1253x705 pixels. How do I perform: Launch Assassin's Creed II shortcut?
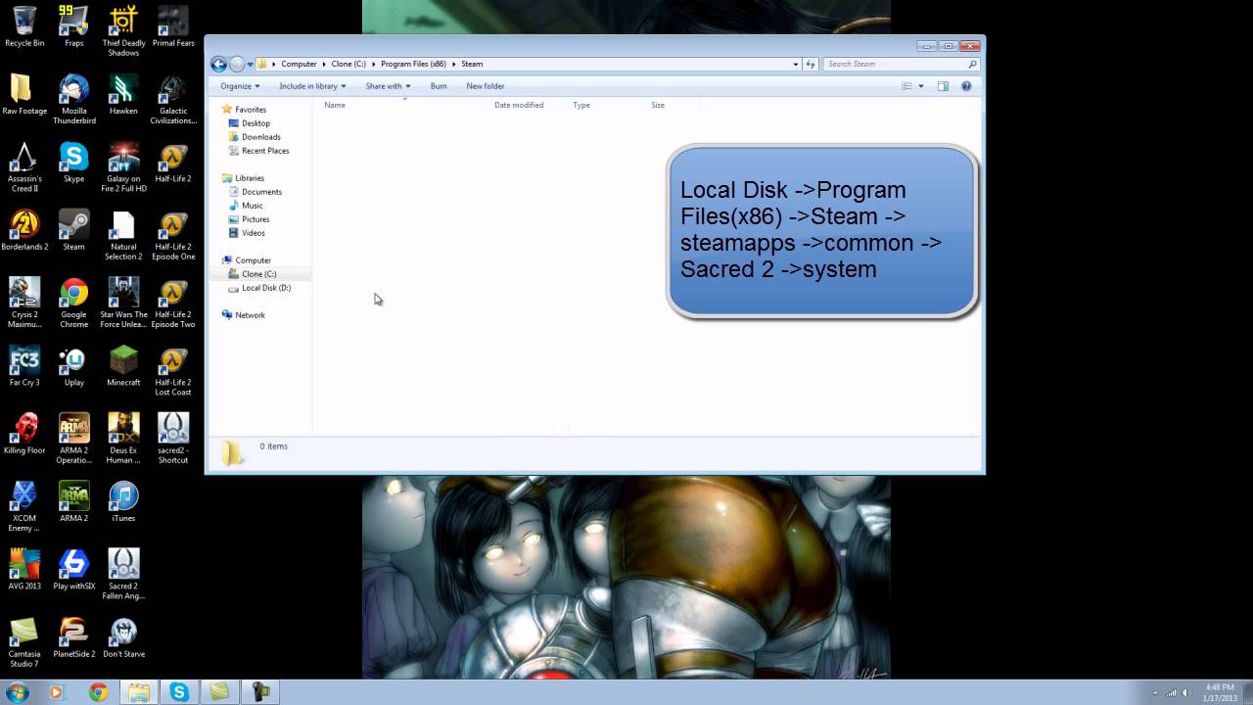point(24,167)
